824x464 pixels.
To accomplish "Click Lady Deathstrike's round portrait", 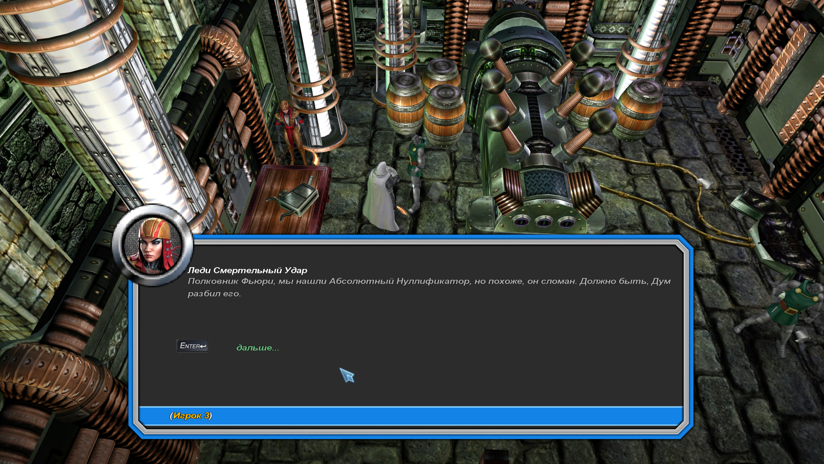I will 152,245.
